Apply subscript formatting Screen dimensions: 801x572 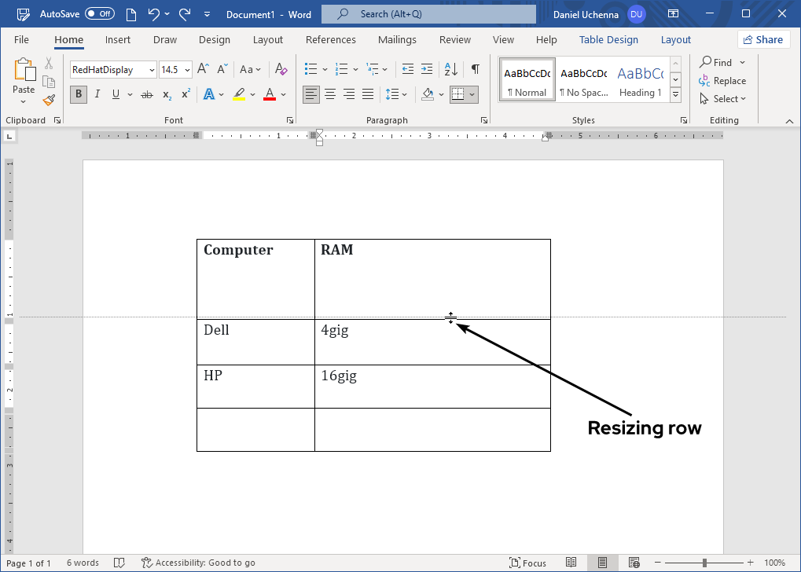point(166,95)
